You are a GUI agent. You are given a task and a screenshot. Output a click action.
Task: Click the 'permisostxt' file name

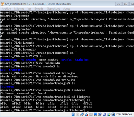49,60
